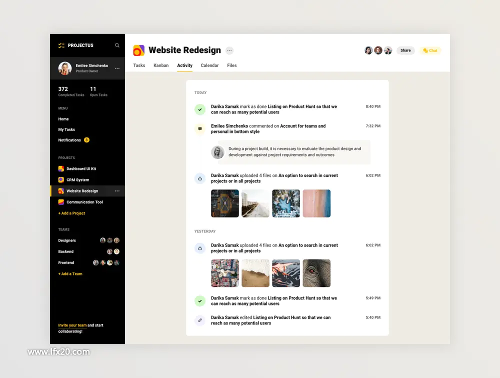Click the pencil edit icon at 5:40 PM
Viewport: 500px width, 378px height.
(x=200, y=320)
